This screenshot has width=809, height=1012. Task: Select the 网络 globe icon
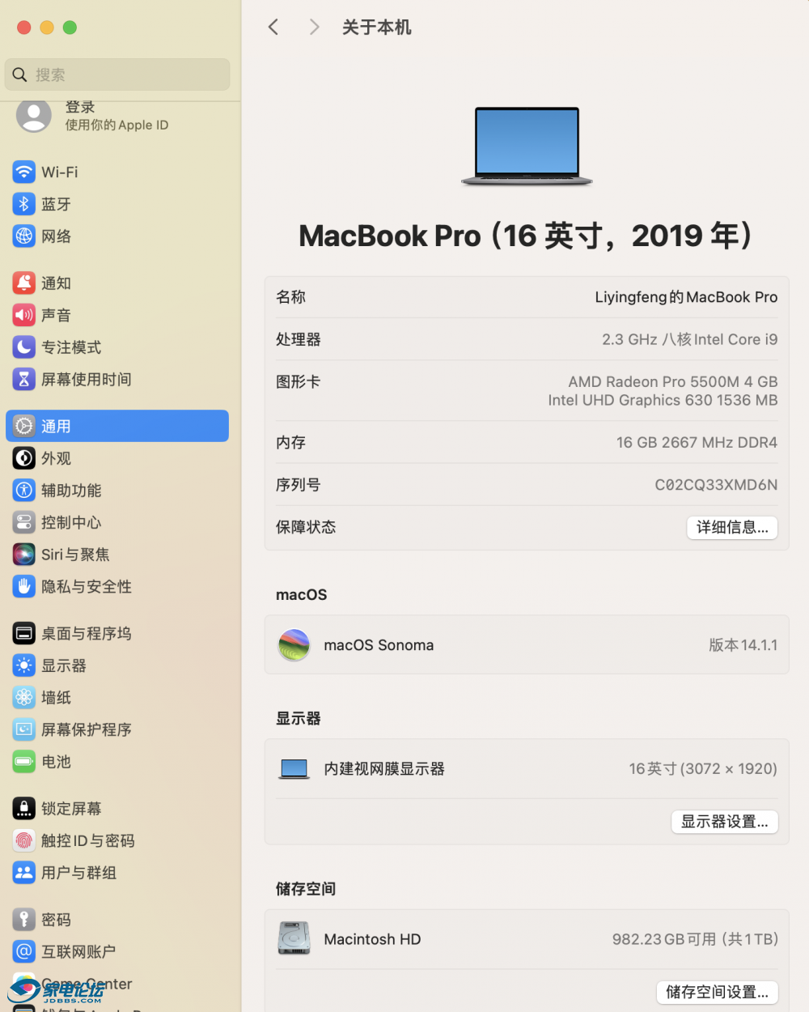(24, 236)
